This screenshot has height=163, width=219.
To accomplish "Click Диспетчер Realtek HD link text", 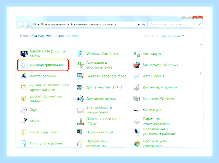I will (x=104, y=87).
